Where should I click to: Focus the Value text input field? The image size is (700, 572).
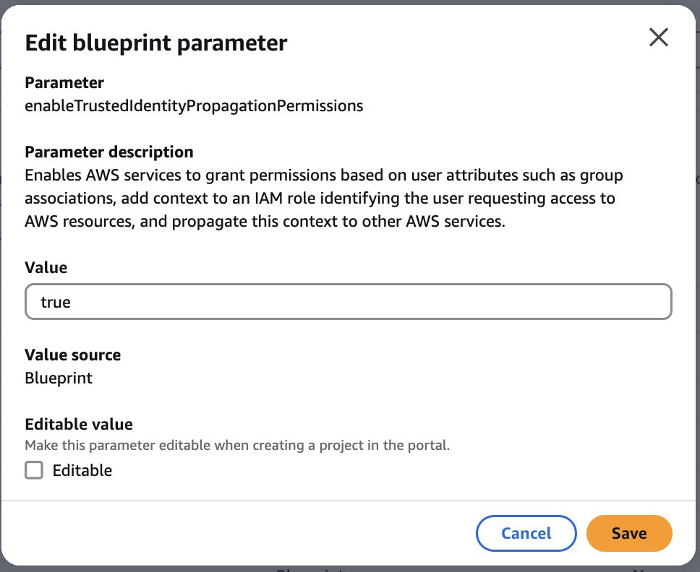[x=348, y=302]
